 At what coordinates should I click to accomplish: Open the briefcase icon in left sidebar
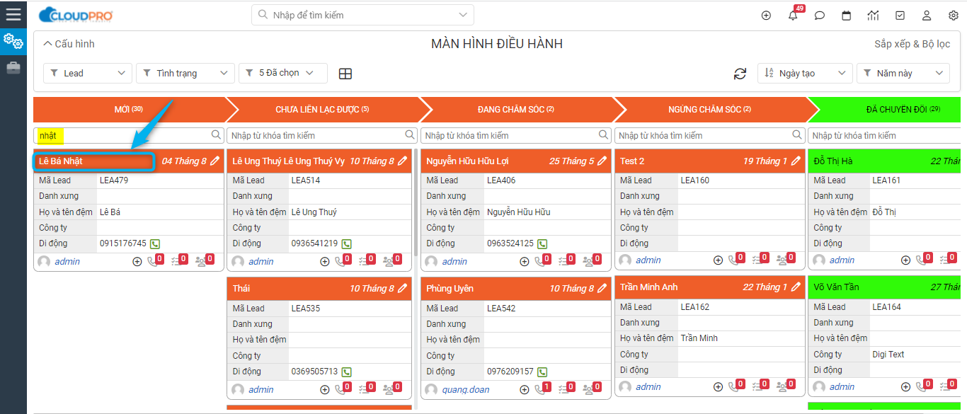point(13,68)
